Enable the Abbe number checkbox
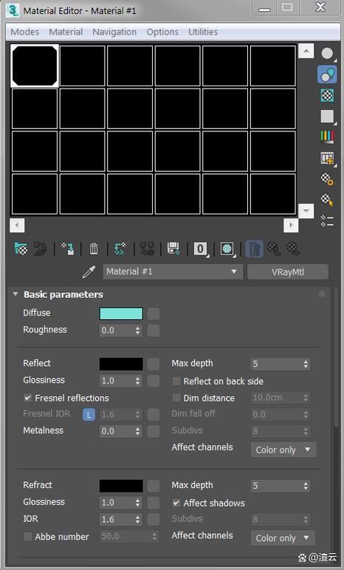Screen dimensions: 344x570 coord(27,537)
